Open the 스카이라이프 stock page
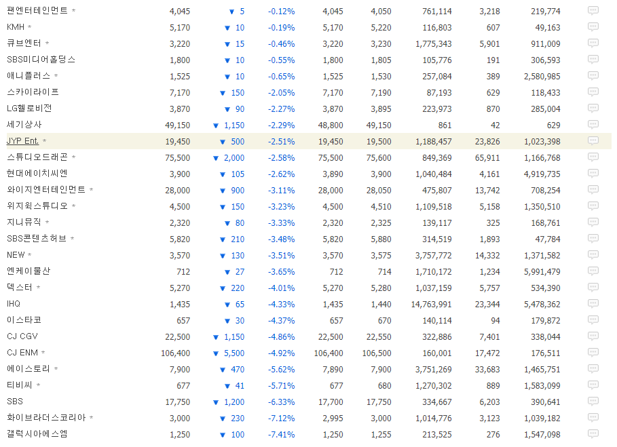Image resolution: width=617 pixels, height=447 pixels. coord(33,92)
